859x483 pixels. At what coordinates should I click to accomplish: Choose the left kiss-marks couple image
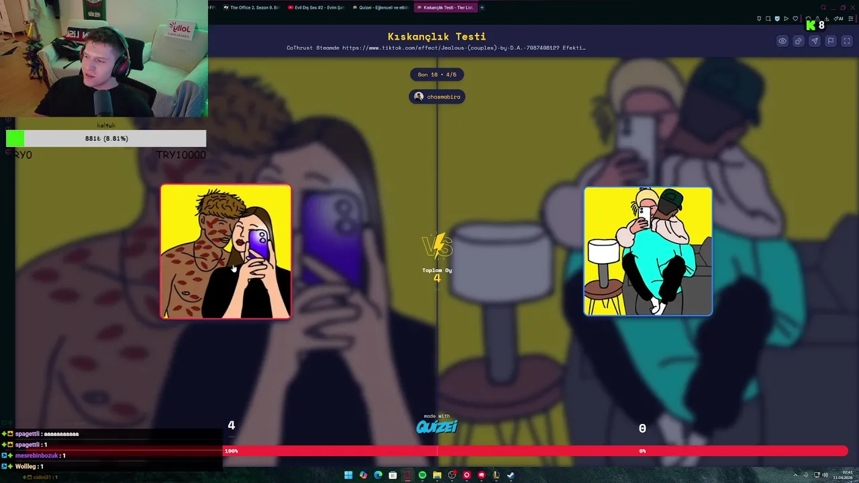[225, 252]
